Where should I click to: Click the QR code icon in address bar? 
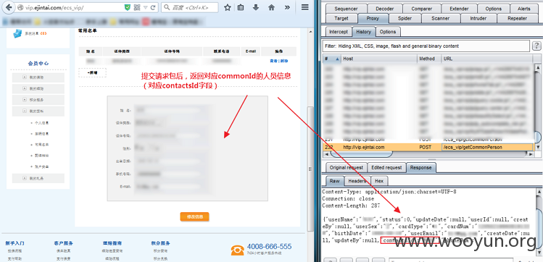[137, 7]
